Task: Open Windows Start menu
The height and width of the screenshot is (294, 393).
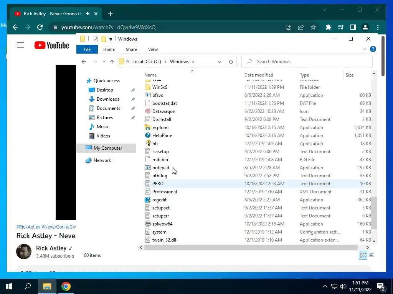Action: [9, 286]
